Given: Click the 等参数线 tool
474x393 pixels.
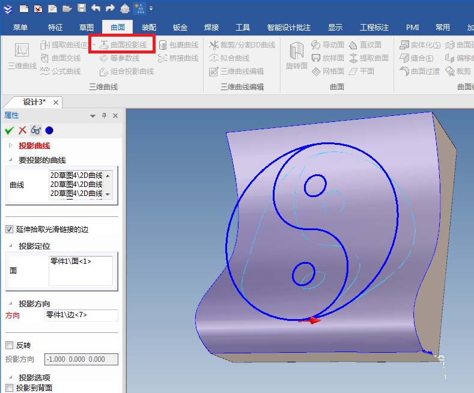Looking at the screenshot, I should (x=120, y=58).
